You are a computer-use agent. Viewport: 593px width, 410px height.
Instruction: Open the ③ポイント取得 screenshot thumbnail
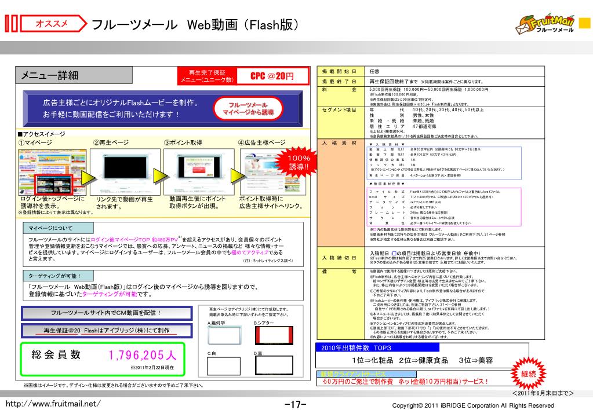pyautogui.click(x=199, y=172)
